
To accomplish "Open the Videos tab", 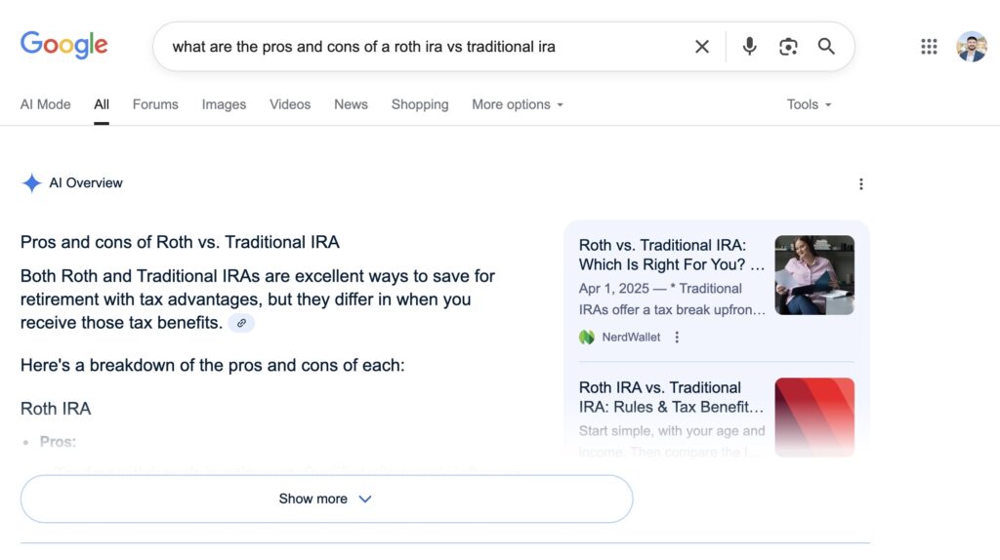I will tap(289, 104).
